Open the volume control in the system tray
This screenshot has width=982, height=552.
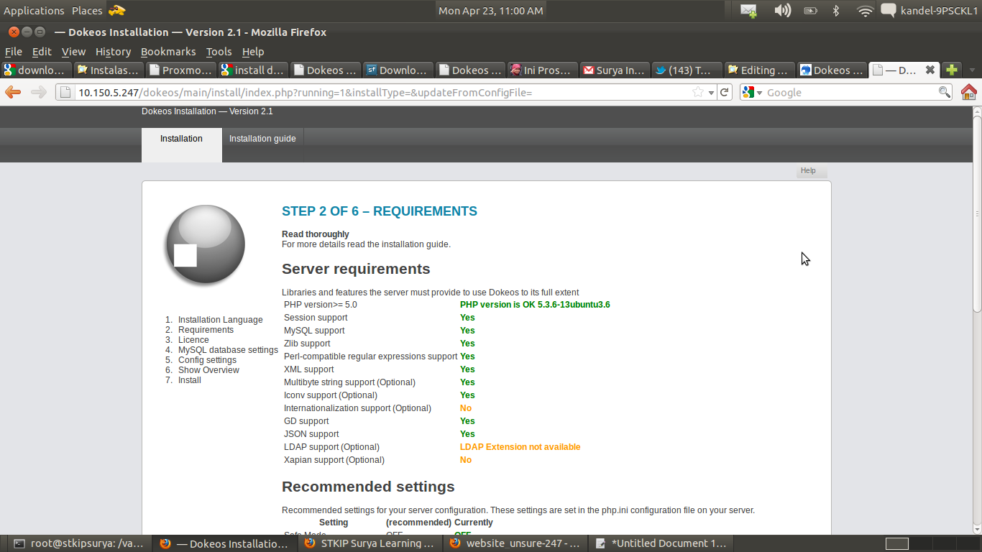click(x=782, y=11)
